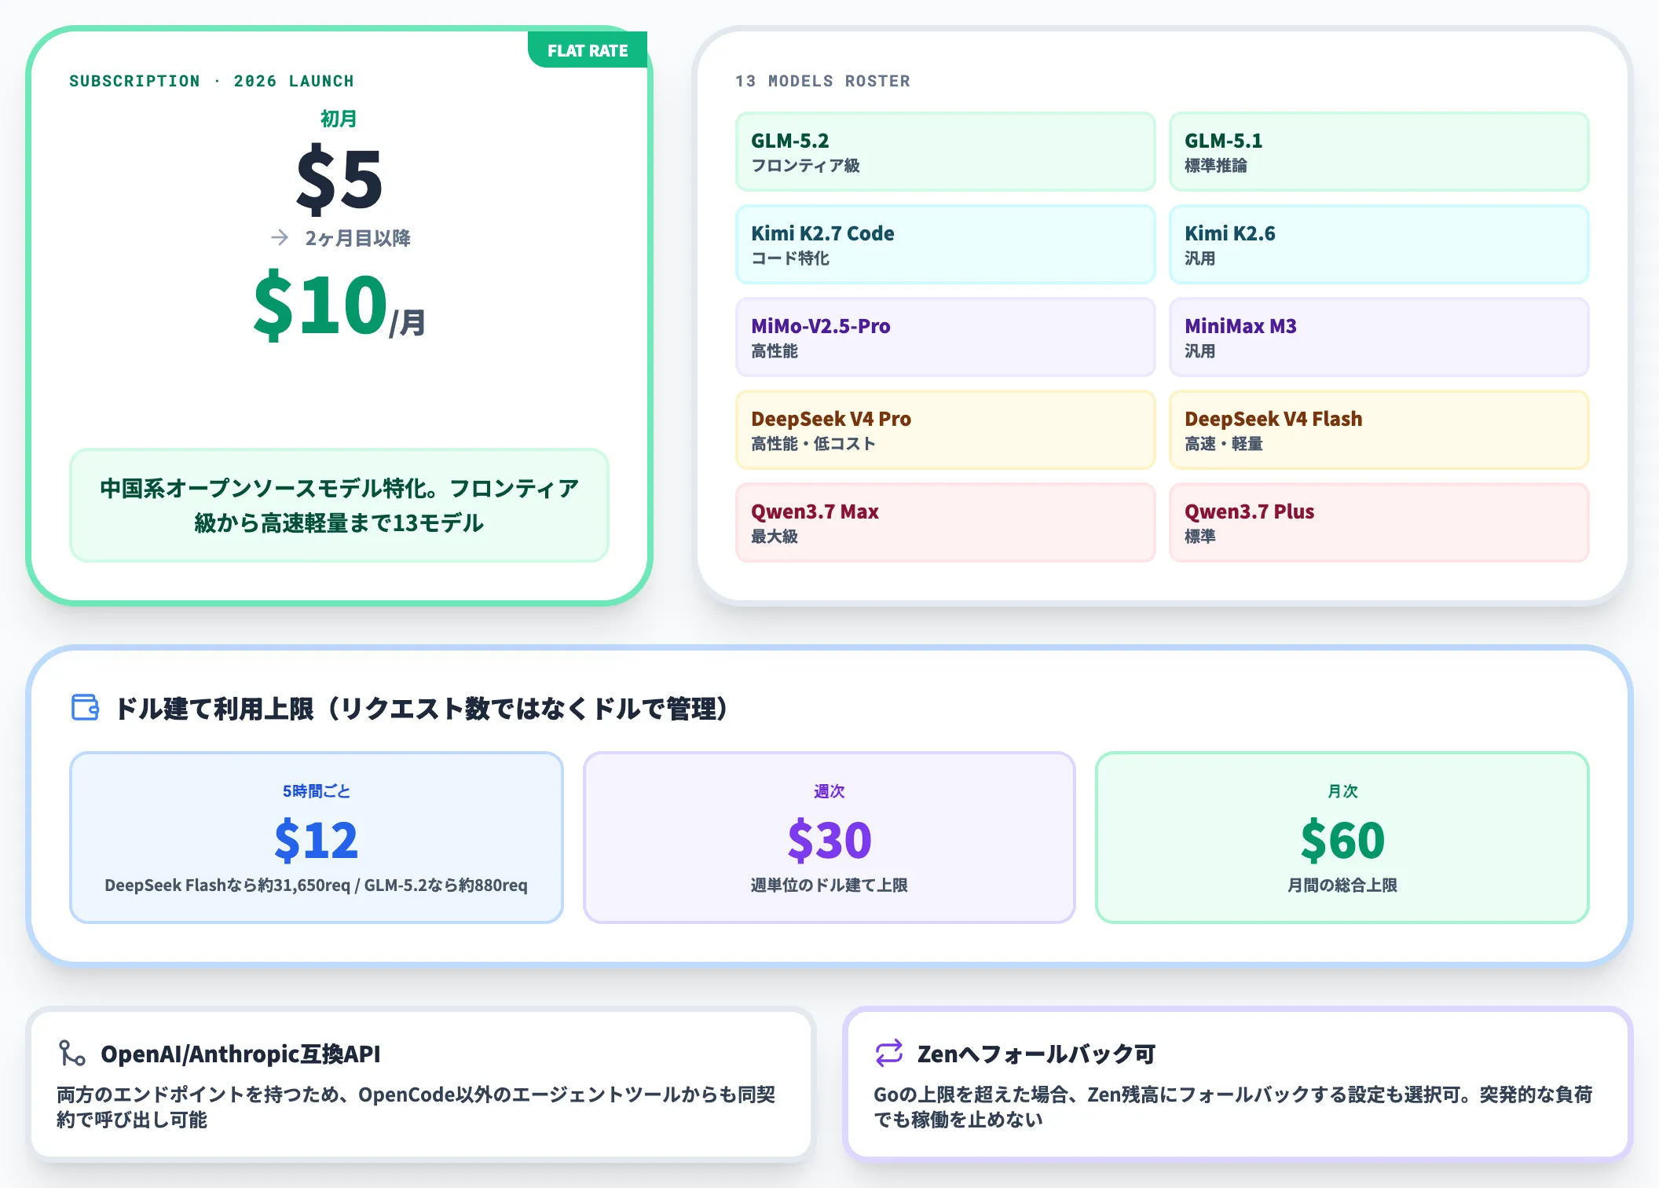Click the 月次 $60 limit card
The image size is (1659, 1188).
pos(1342,837)
